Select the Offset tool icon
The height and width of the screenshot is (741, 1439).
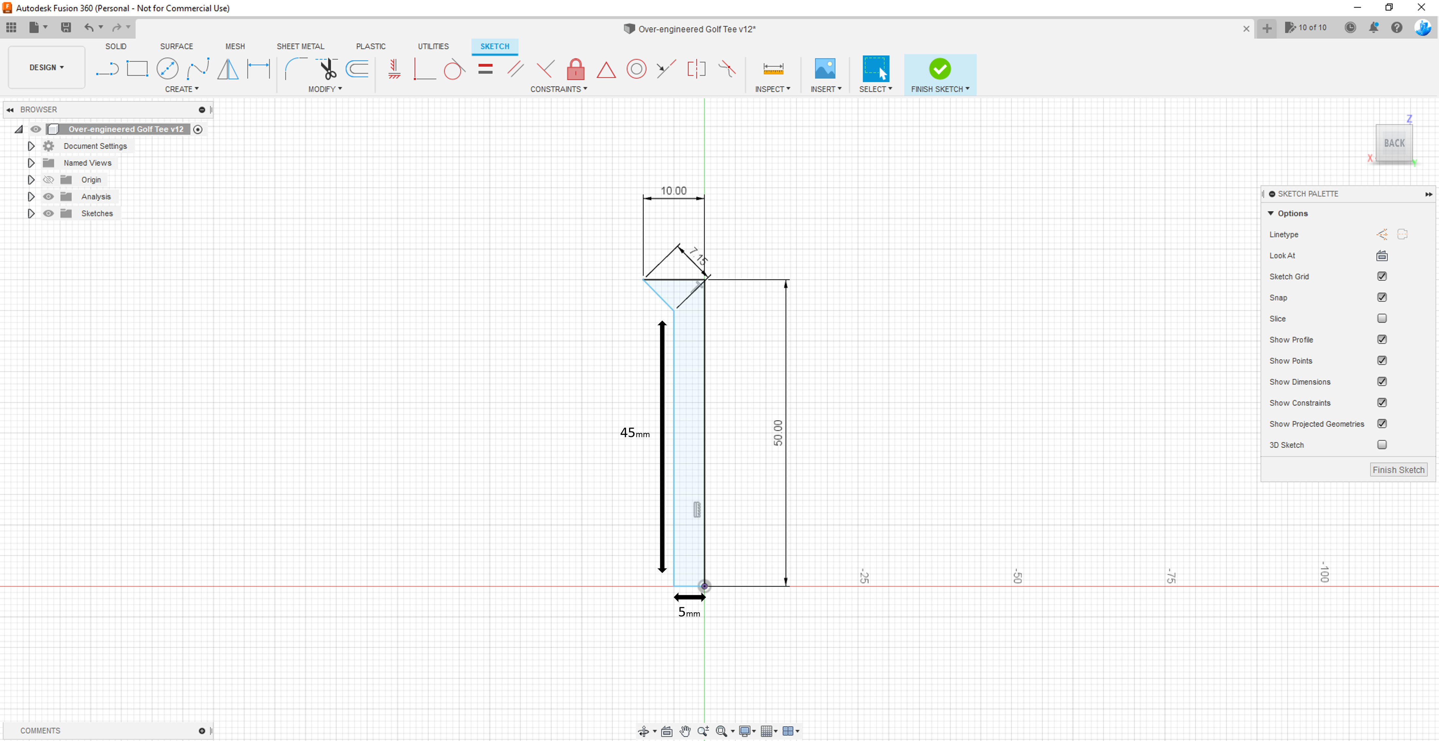coord(357,69)
